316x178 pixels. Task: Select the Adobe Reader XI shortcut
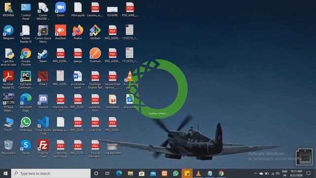point(26,34)
